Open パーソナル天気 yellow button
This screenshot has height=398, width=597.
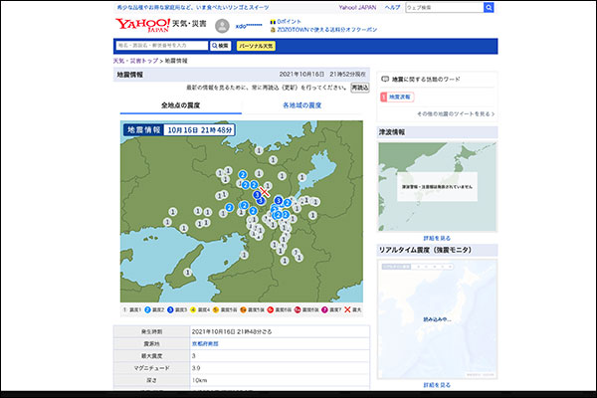[256, 46]
